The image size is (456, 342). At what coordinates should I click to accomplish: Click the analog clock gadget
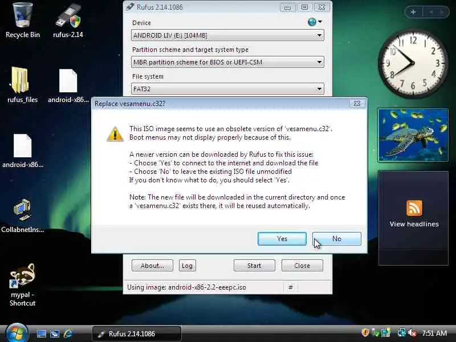pyautogui.click(x=413, y=63)
